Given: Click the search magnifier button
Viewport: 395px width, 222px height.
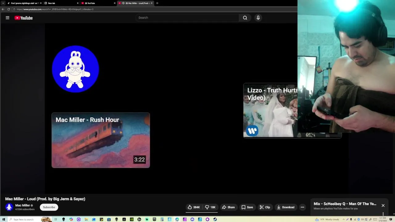Looking at the screenshot, I should coord(245,18).
